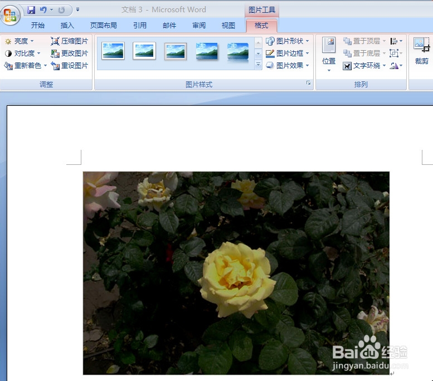433x381 pixels.
Task: Click 置于底层 send to back
Action: pos(362,53)
